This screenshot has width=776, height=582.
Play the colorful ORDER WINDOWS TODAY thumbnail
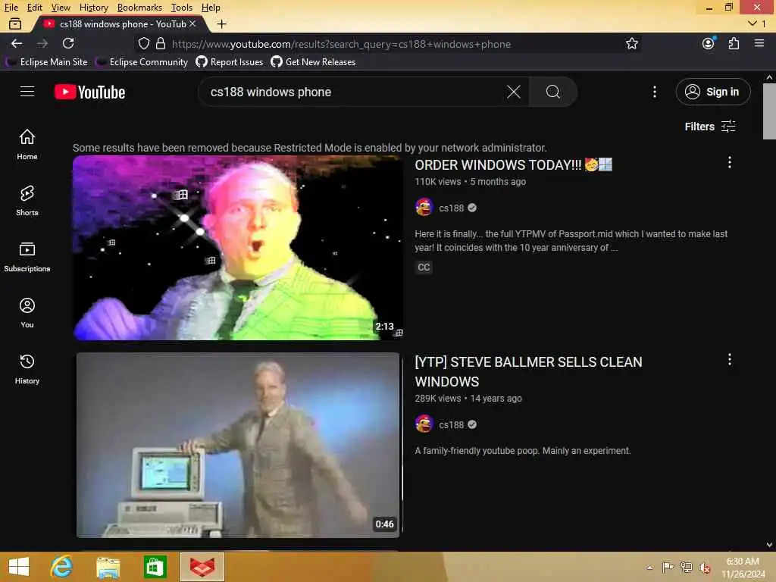coord(237,248)
